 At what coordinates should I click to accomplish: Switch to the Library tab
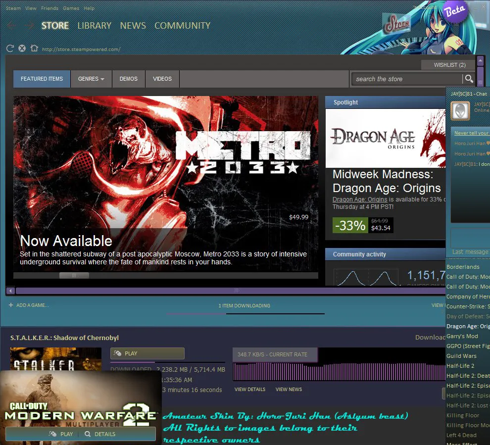tap(94, 26)
